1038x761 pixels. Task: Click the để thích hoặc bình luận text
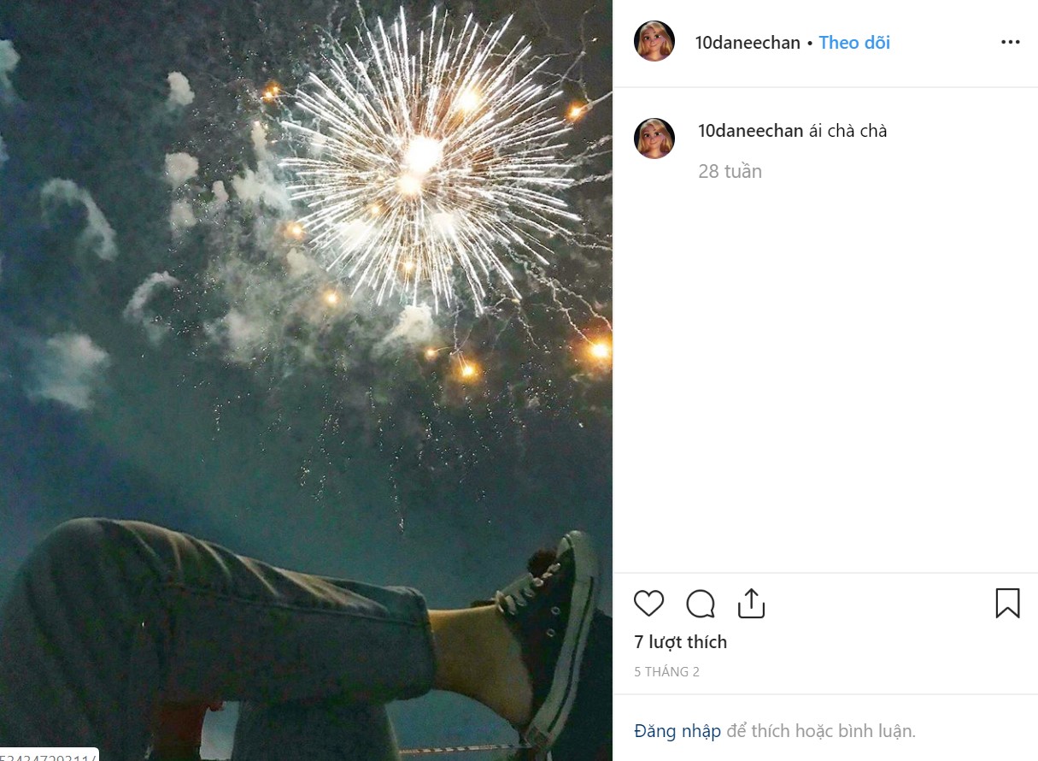tap(821, 731)
